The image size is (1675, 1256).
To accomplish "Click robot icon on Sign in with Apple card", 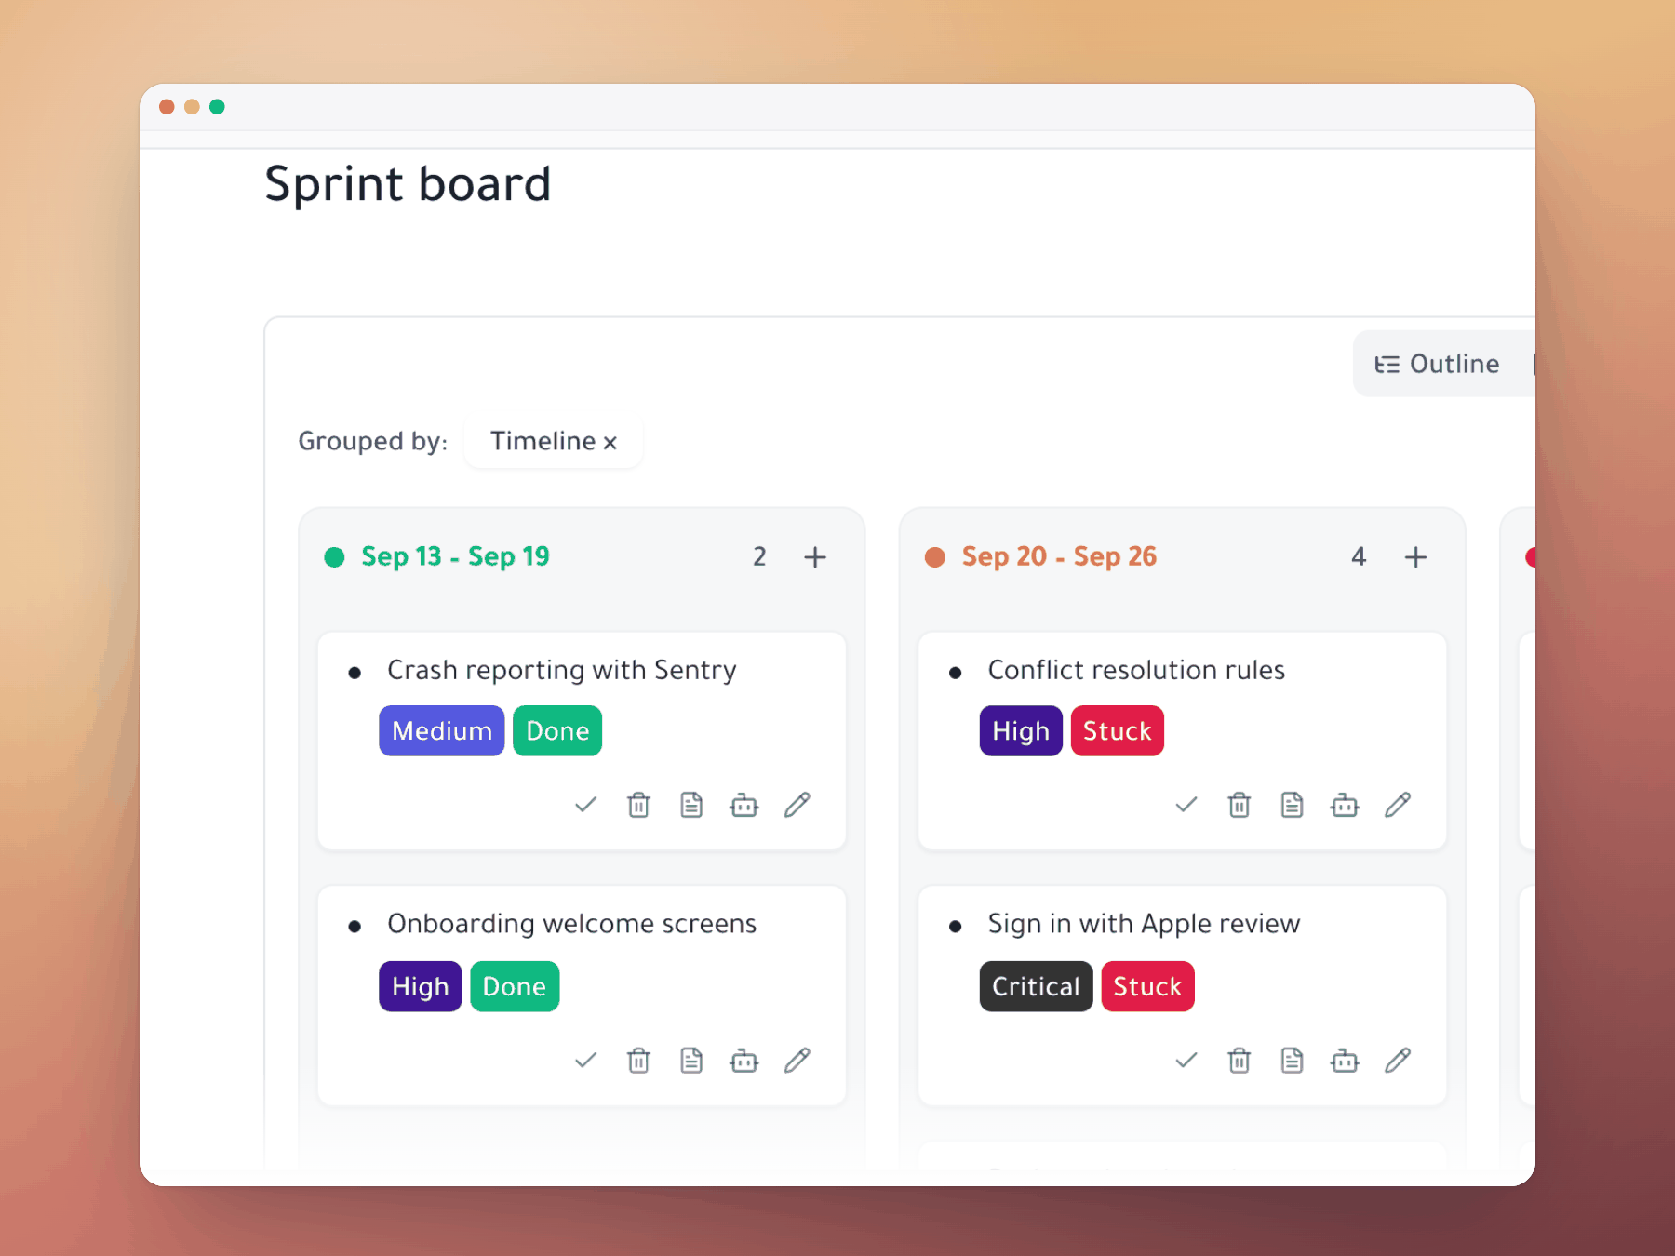I will (x=1346, y=1060).
